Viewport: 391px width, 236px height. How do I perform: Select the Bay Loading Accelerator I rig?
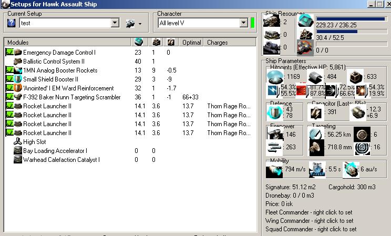[x=130, y=151]
